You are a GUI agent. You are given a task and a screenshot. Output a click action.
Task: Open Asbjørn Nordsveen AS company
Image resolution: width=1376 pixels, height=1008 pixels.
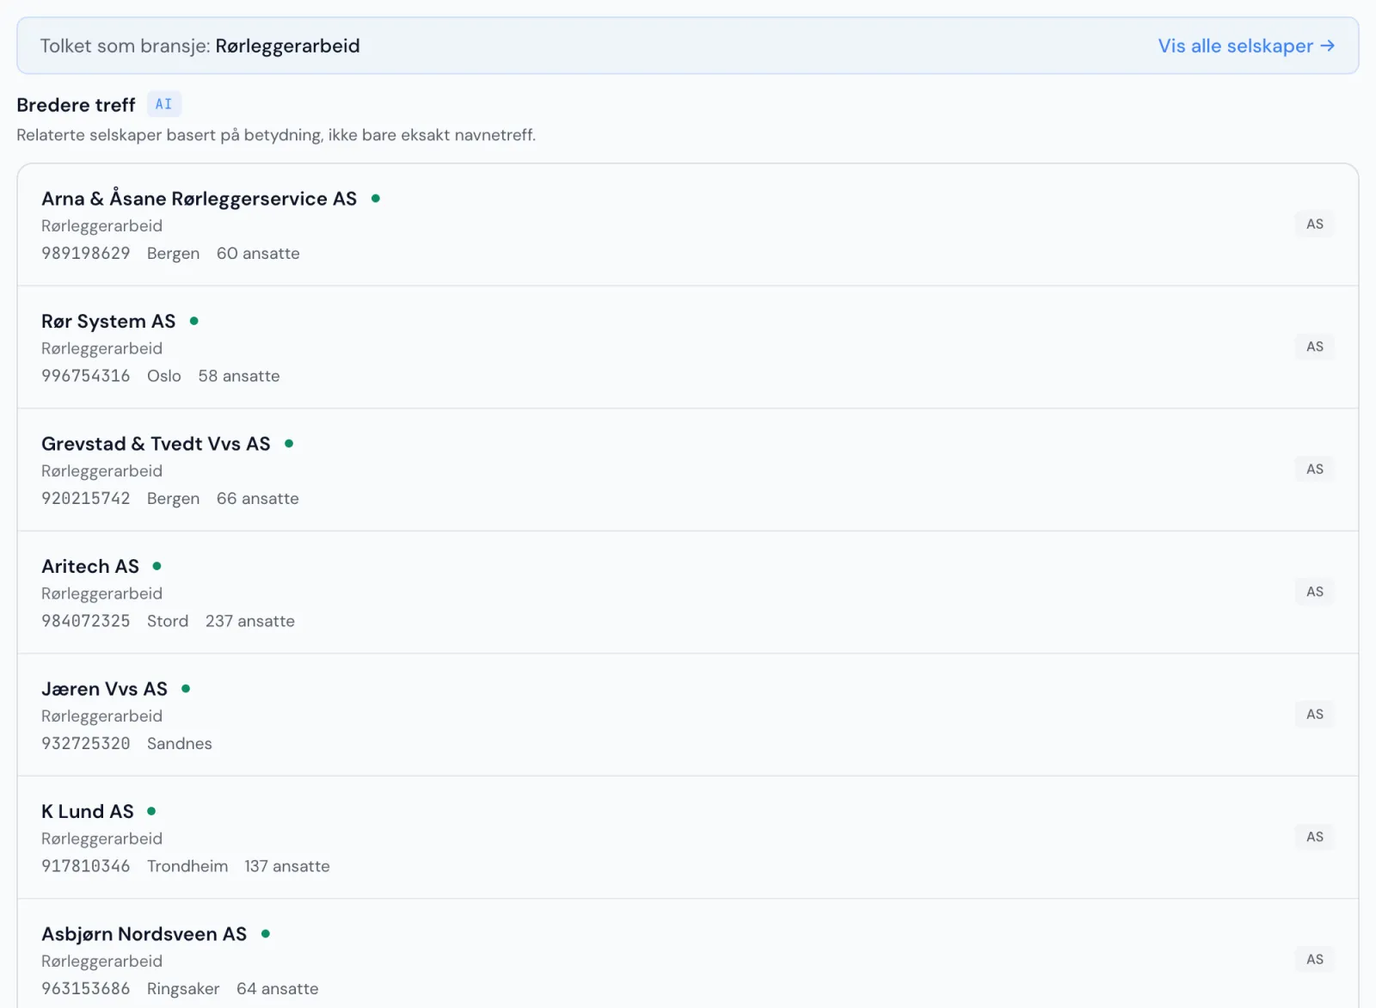click(144, 934)
